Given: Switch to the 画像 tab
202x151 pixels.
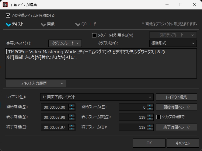Looking at the screenshot, I should tap(48, 24).
